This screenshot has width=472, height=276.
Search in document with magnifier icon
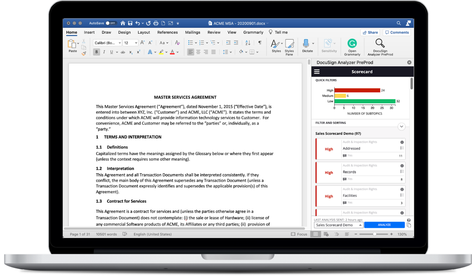point(399,23)
